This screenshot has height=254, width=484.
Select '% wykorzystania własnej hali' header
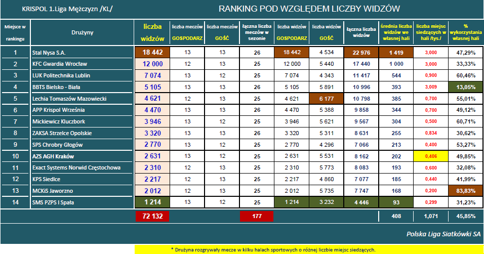pyautogui.click(x=466, y=32)
